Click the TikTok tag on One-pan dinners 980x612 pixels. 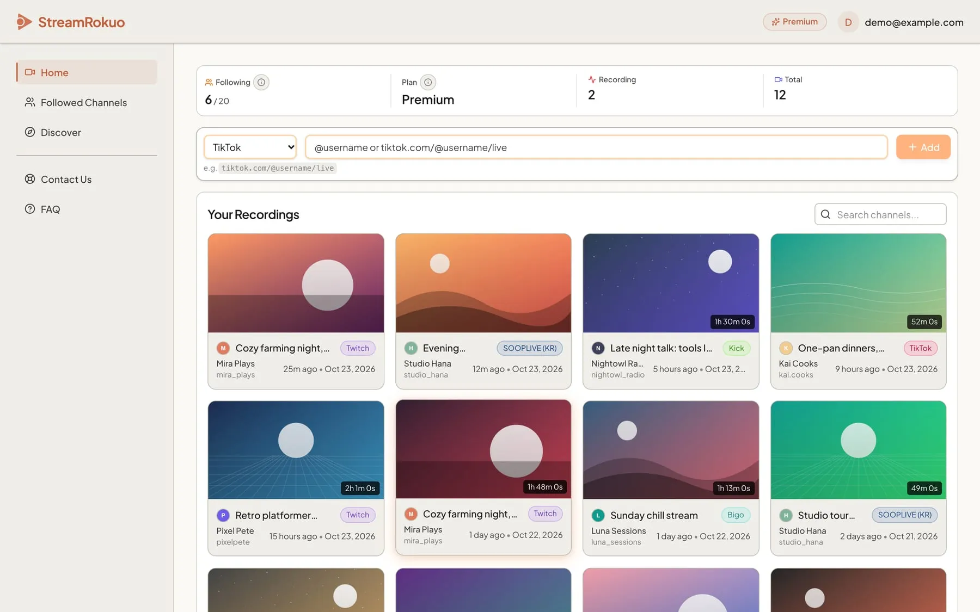920,348
